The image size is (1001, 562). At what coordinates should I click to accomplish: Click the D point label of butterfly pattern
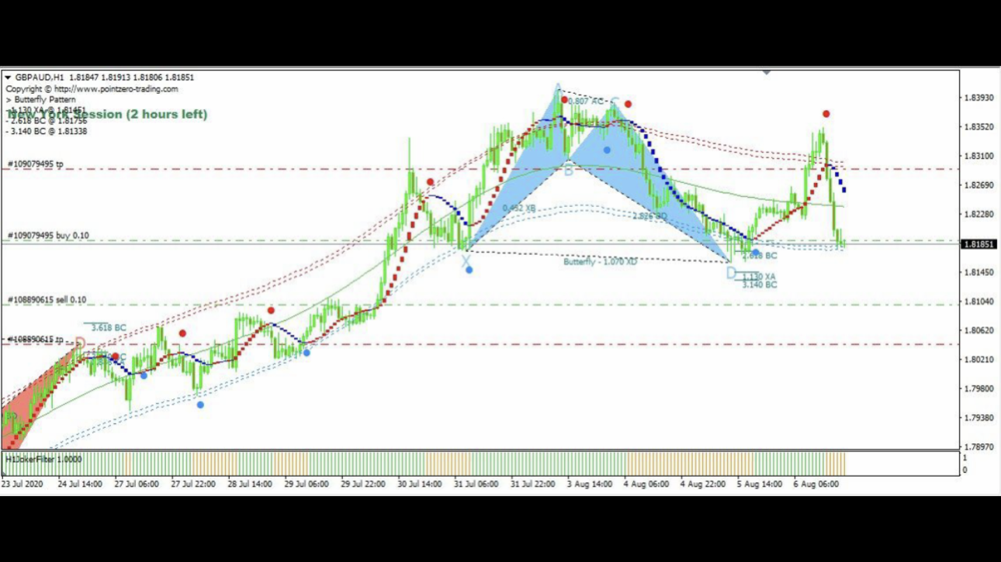click(730, 273)
